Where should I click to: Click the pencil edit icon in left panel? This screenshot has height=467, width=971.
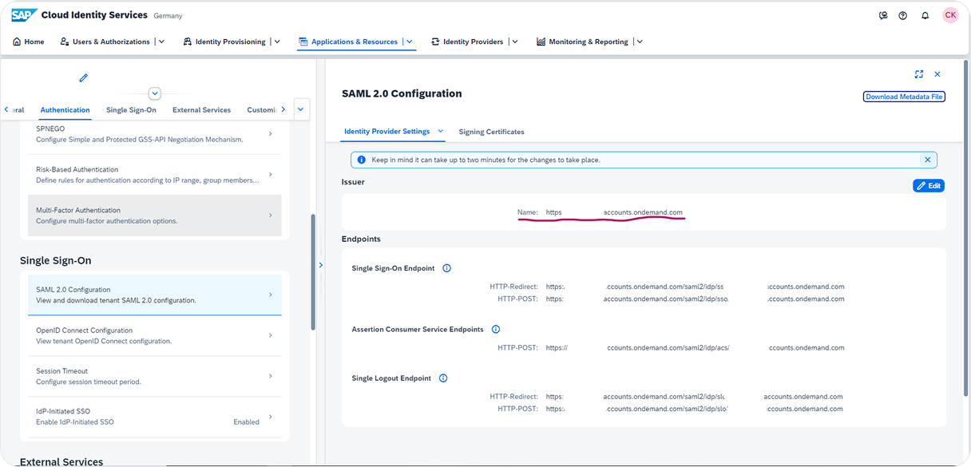pyautogui.click(x=83, y=78)
